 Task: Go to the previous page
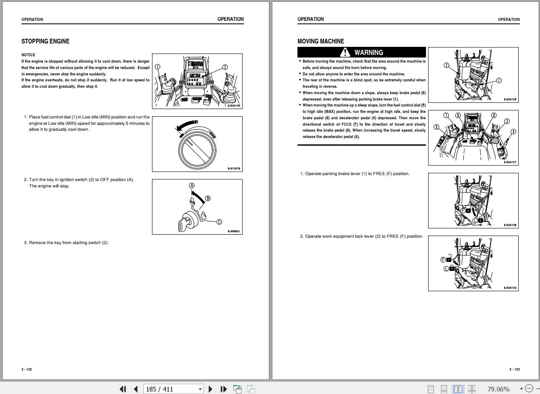(x=136, y=389)
